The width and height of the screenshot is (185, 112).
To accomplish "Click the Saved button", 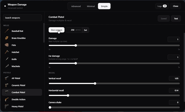I will point(164,19).
